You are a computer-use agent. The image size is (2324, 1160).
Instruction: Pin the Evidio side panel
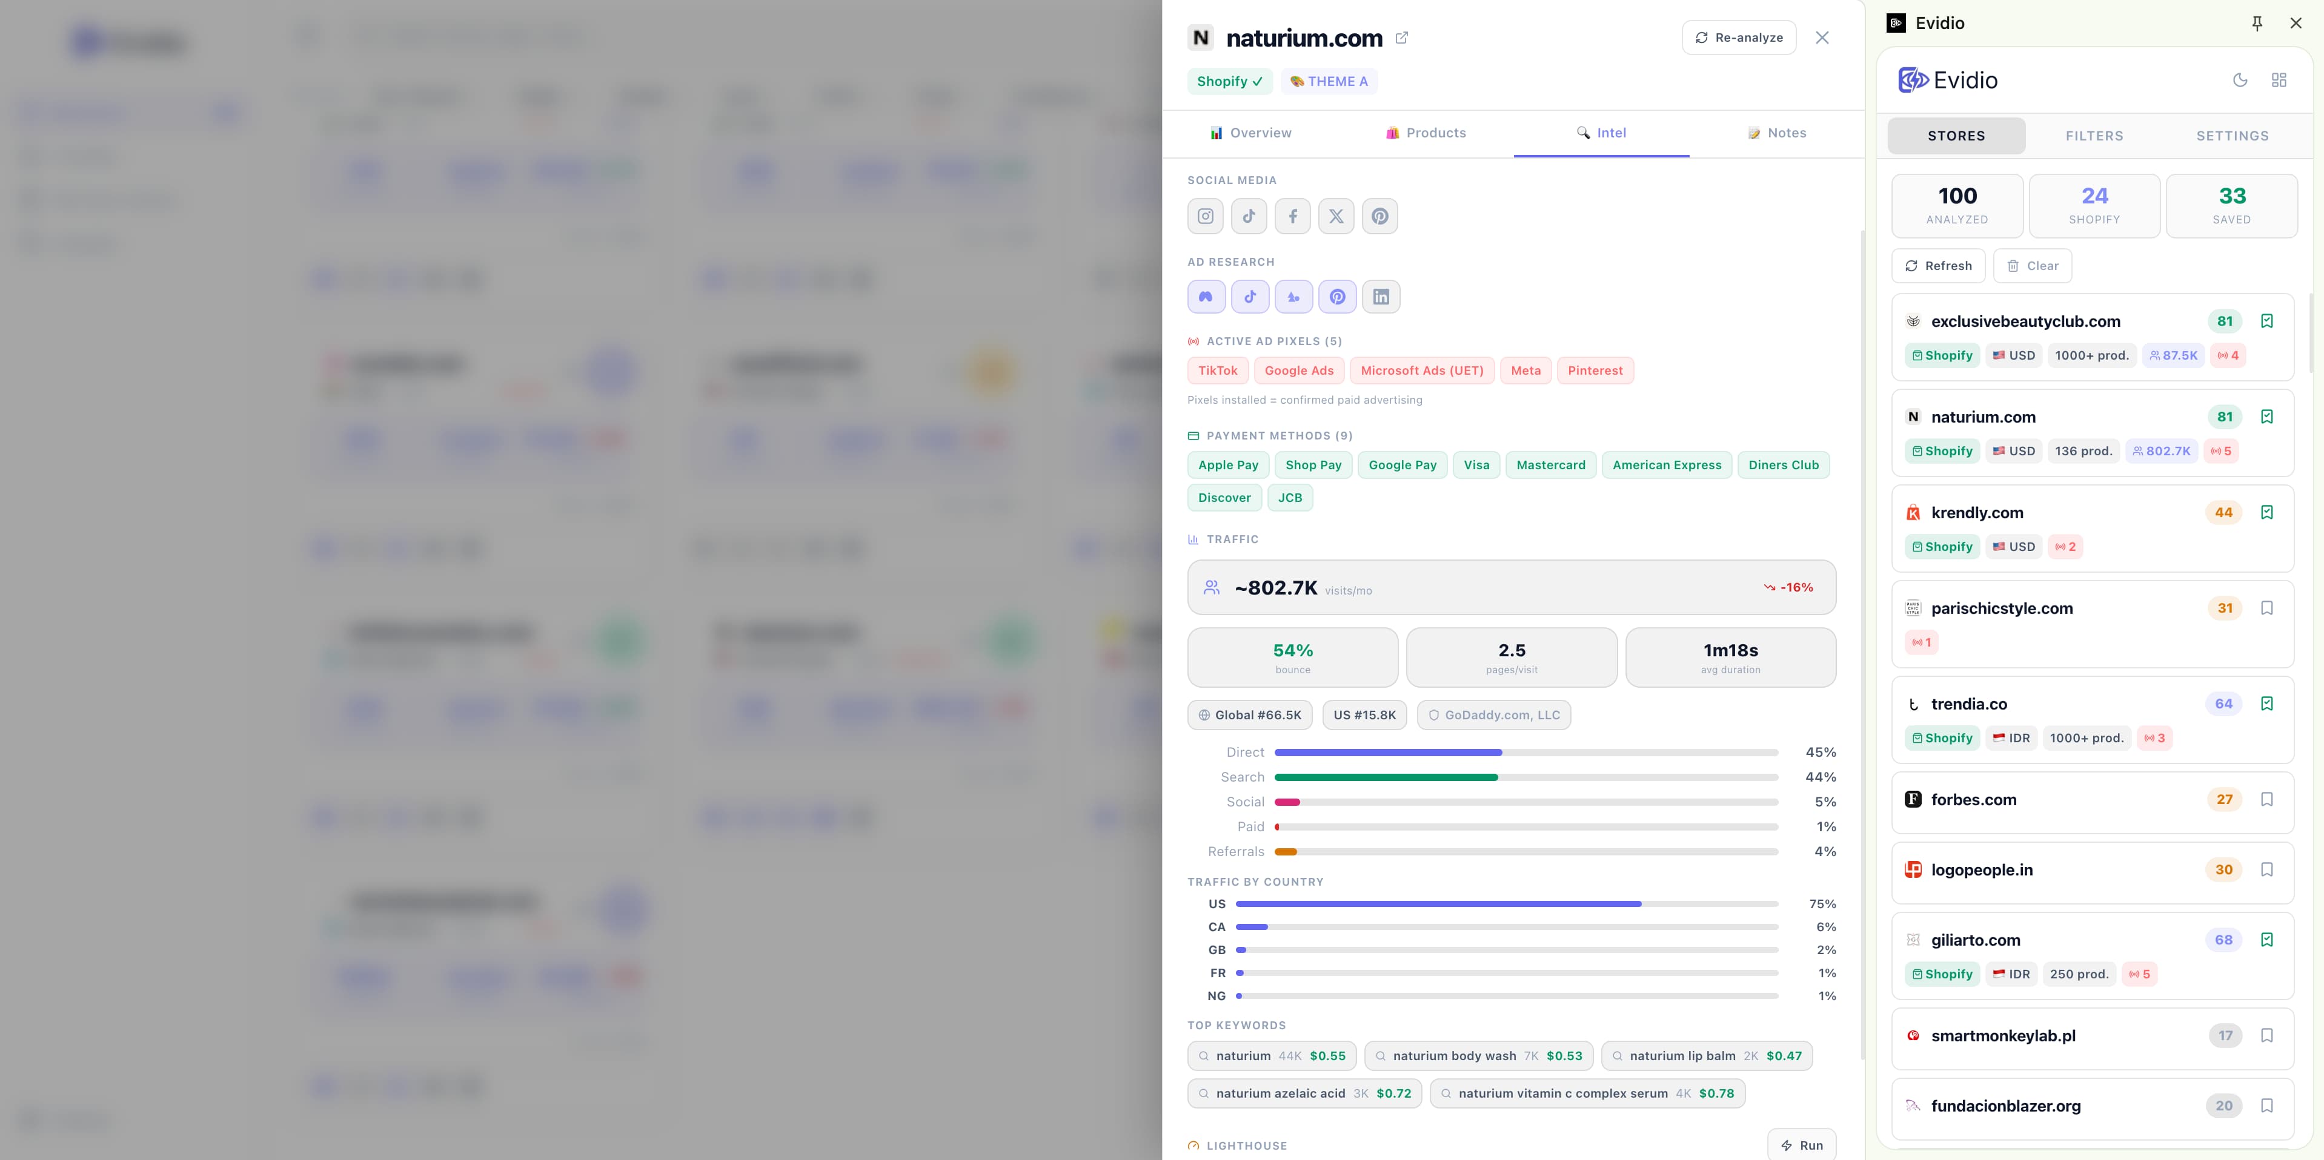coord(2257,24)
